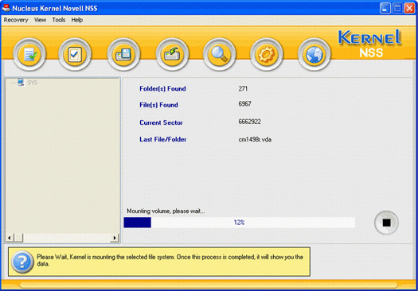Screen dimensions: 418x291
Task: Click the Kernel NSS logo
Action: 370,44
